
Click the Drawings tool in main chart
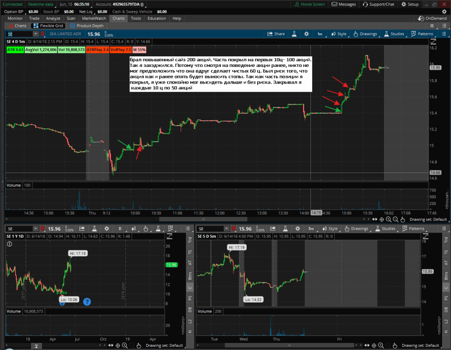pos(365,34)
